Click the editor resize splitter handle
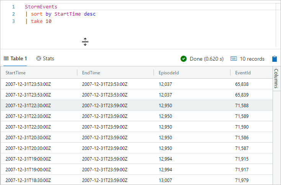This screenshot has height=185, width=281. [x=85, y=42]
